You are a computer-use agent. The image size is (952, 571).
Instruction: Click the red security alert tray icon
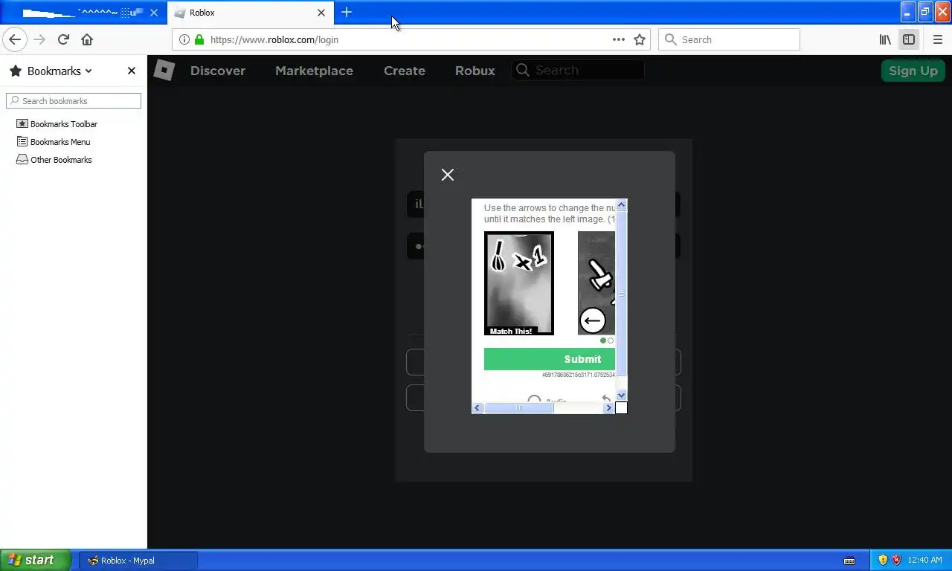click(896, 560)
